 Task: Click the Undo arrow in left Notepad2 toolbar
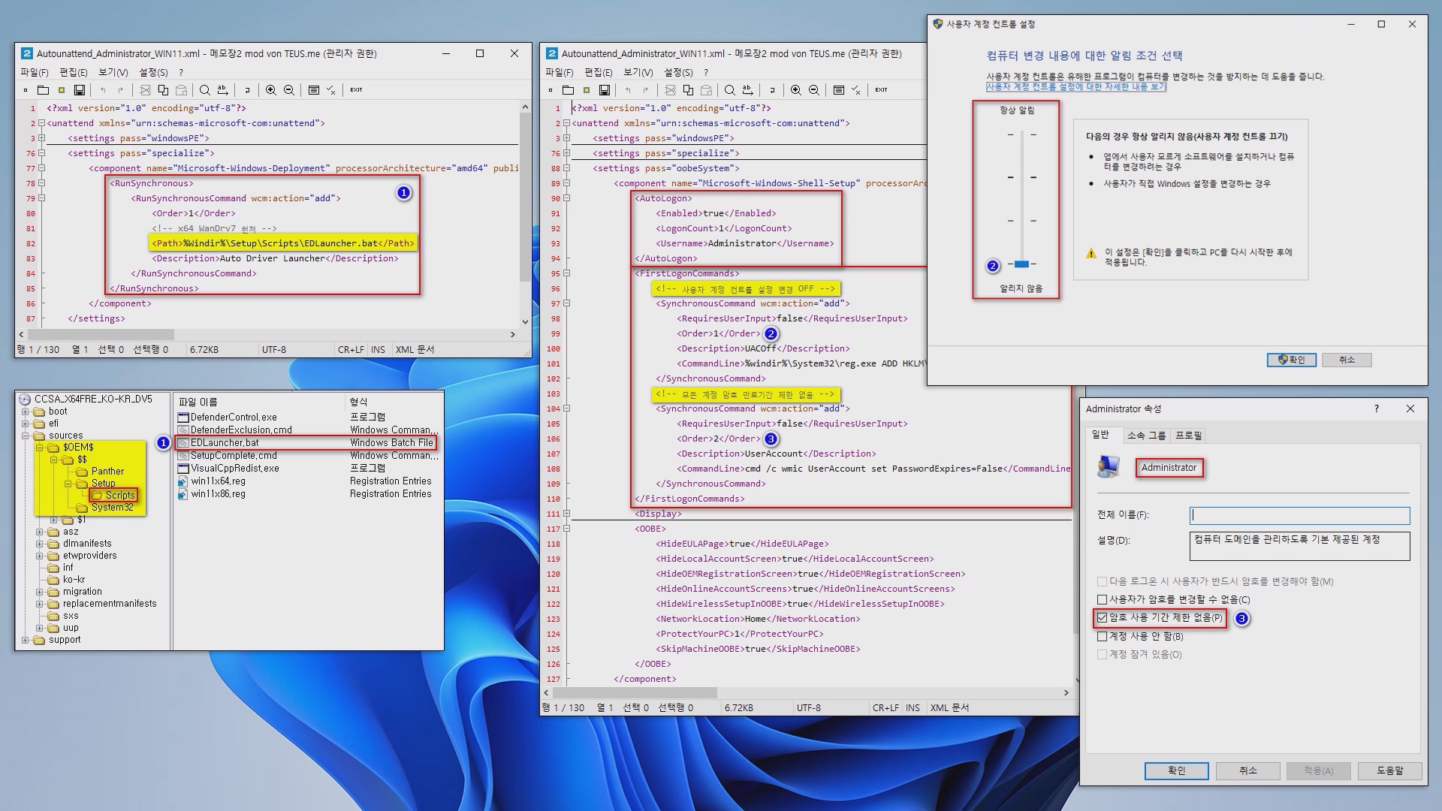pyautogui.click(x=103, y=90)
